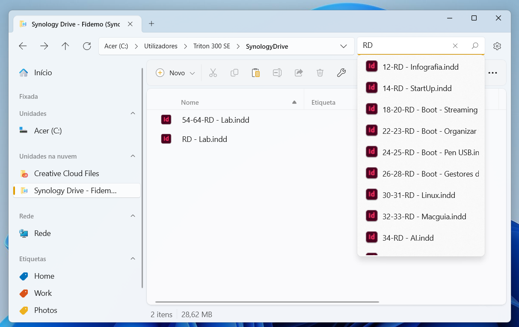
Task: Choose suggestion 18-20-RD - Boot - Streaming
Action: 421,109
